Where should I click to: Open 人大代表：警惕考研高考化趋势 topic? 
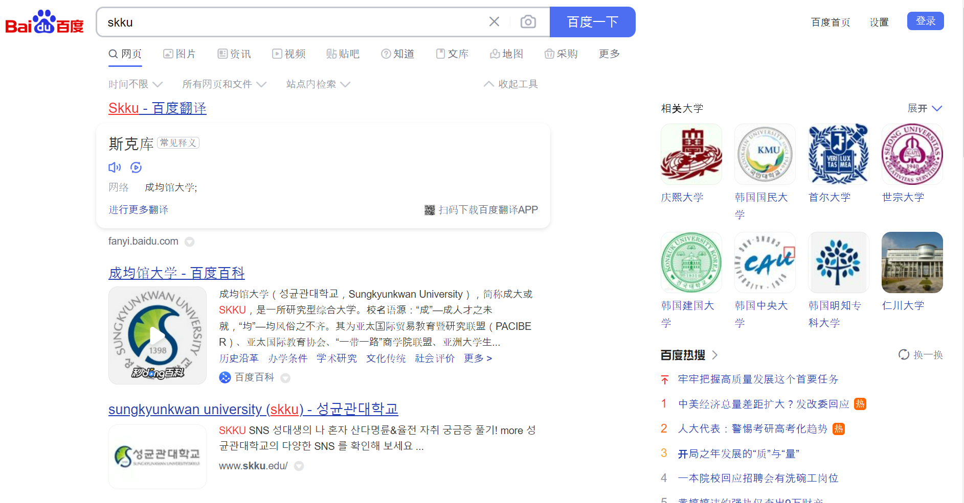click(753, 428)
